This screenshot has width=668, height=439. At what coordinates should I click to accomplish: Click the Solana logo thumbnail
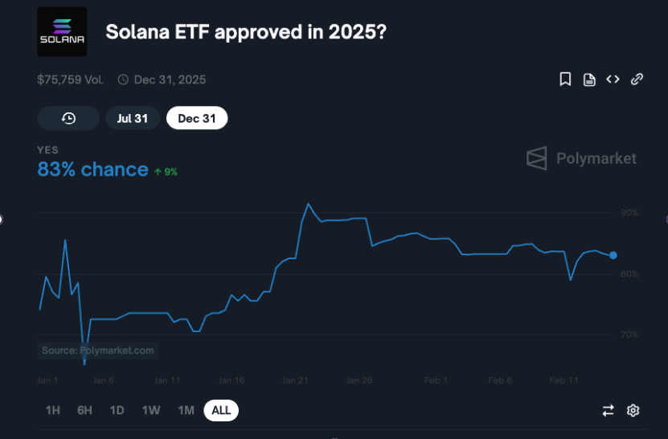pos(62,32)
